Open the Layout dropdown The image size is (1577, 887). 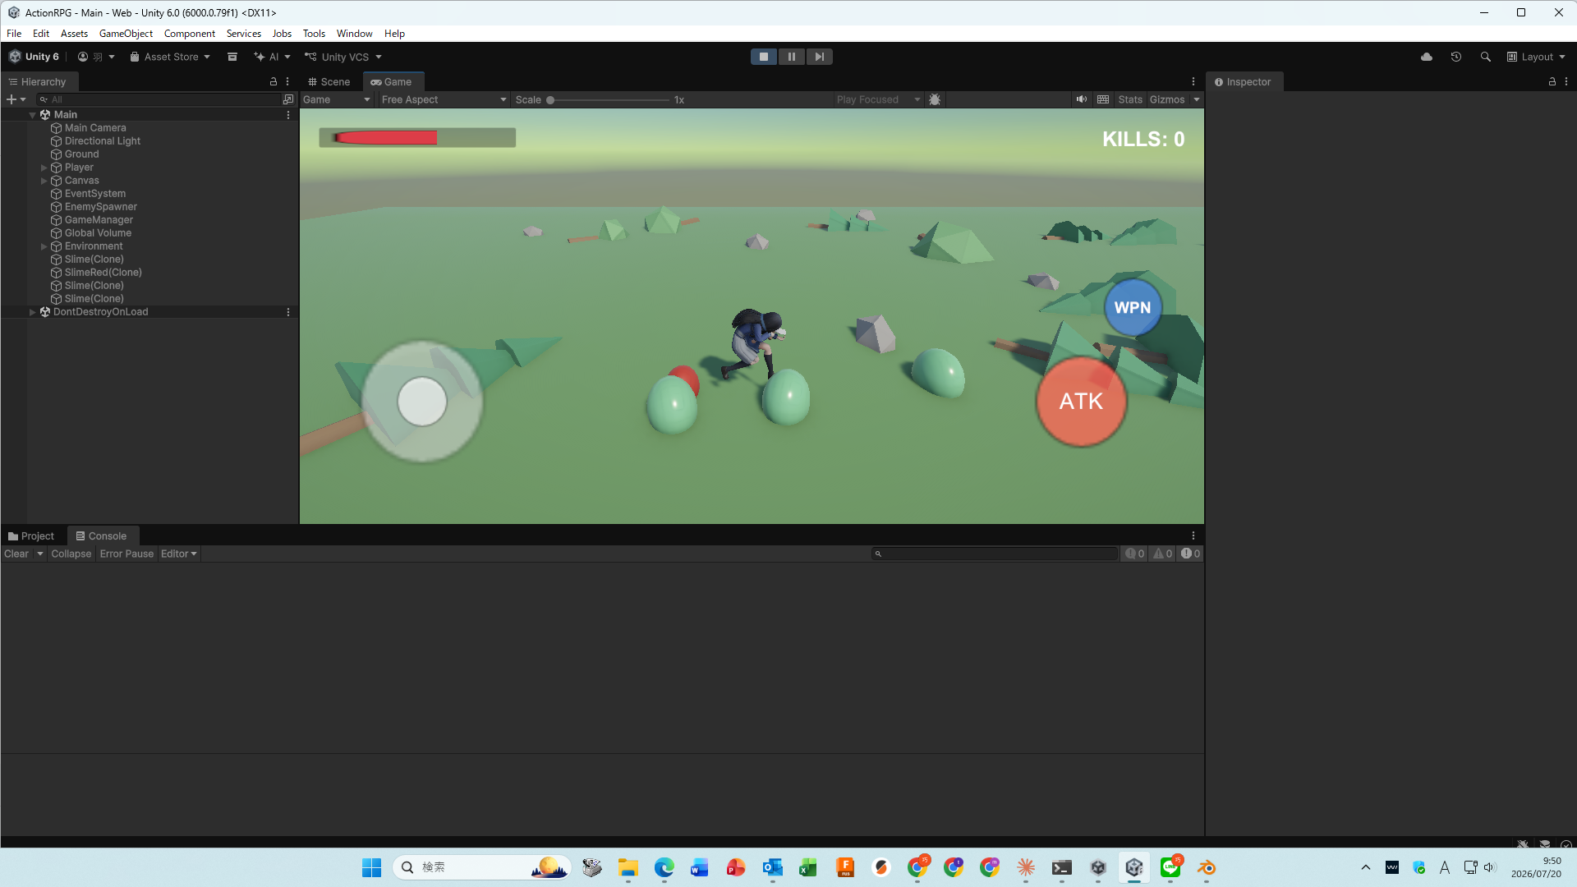pos(1536,57)
